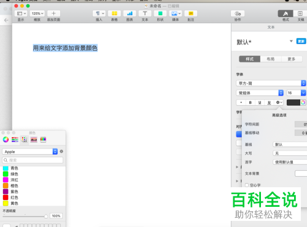Pick the 黄色 yellow color
307x227 pixels.
(x=6, y=203)
